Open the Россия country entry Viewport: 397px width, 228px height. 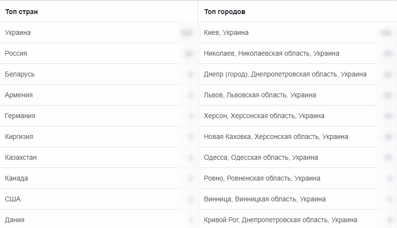pyautogui.click(x=16, y=53)
